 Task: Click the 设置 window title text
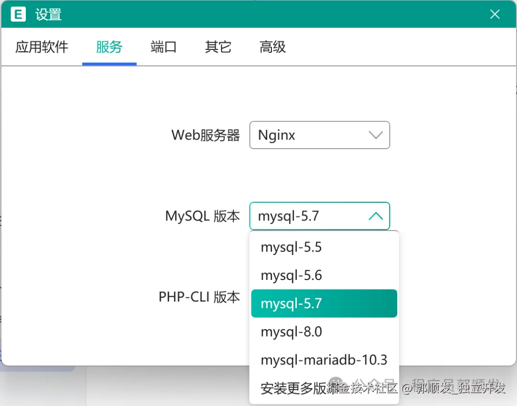48,14
